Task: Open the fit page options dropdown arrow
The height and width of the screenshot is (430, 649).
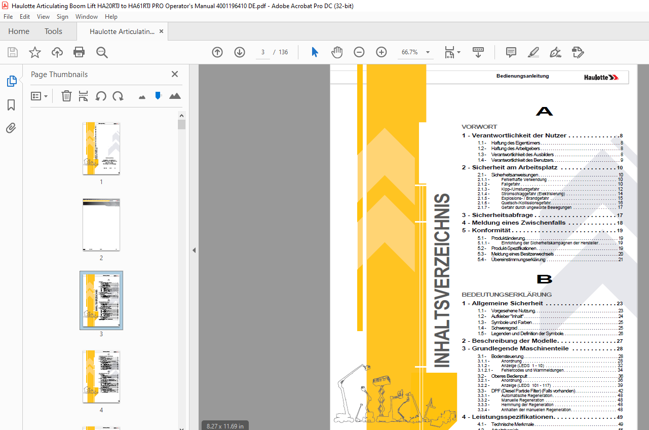Action: click(x=459, y=52)
